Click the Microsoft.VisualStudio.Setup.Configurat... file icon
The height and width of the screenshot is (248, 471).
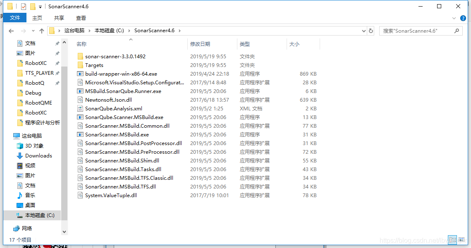(x=80, y=83)
